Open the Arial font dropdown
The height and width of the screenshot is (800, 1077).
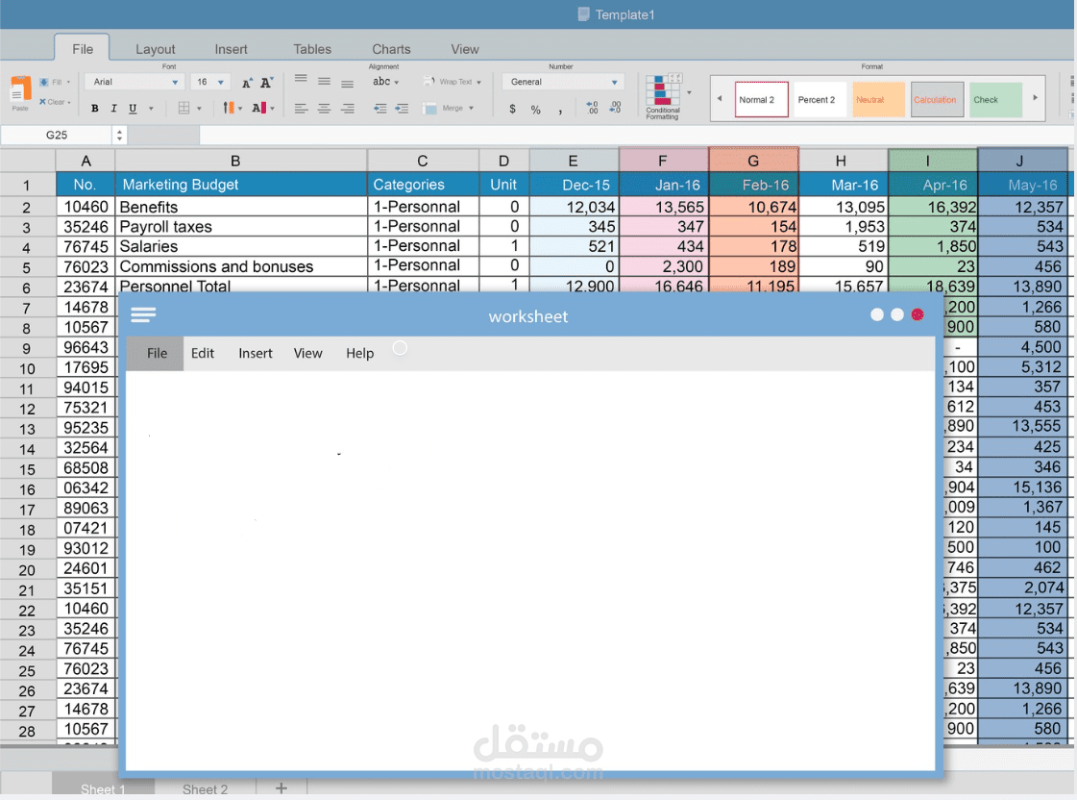click(175, 82)
